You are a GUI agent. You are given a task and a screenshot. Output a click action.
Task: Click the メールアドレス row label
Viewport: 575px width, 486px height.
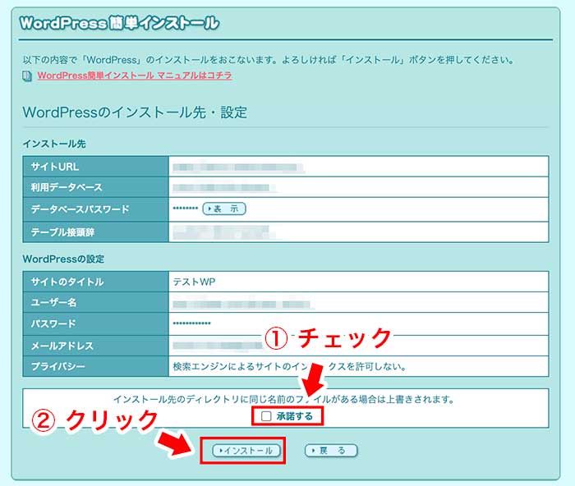(62, 346)
